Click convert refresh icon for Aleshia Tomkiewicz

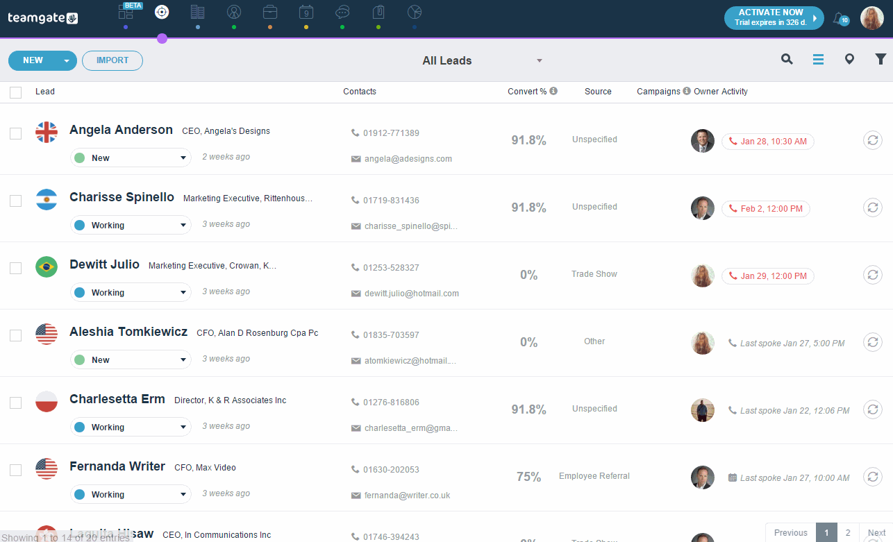pyautogui.click(x=873, y=342)
